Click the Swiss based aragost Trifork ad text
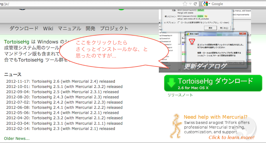 (217, 127)
